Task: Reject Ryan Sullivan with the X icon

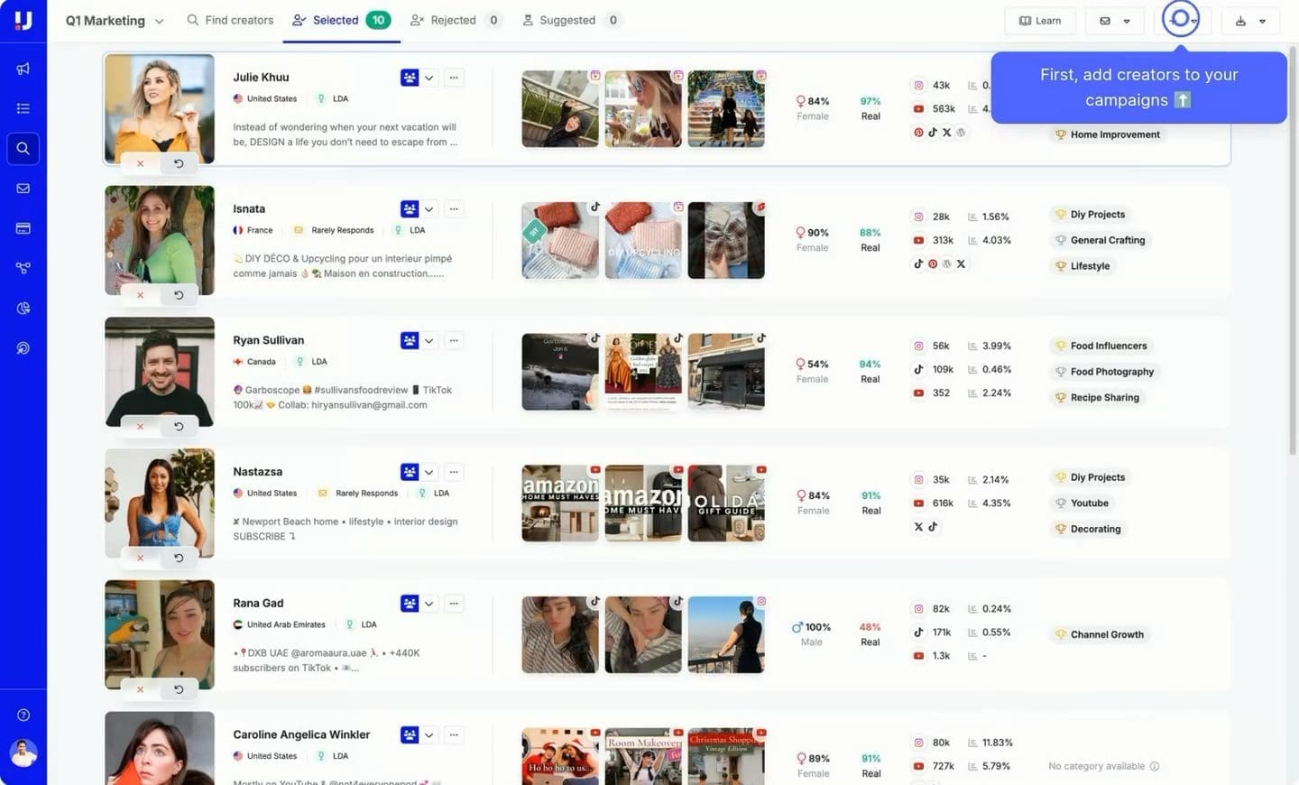Action: 140,426
